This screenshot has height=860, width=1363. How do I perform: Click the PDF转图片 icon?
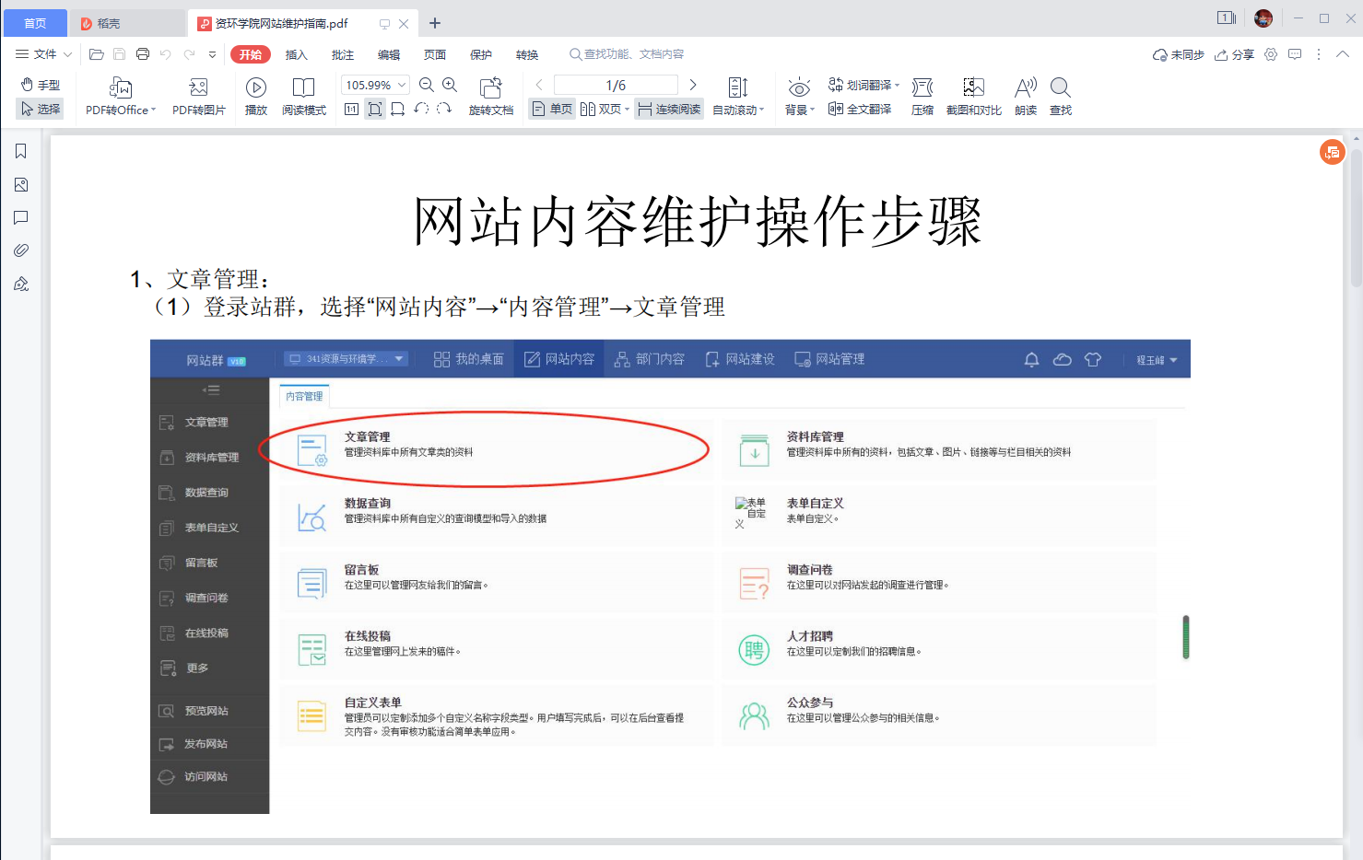coord(198,88)
